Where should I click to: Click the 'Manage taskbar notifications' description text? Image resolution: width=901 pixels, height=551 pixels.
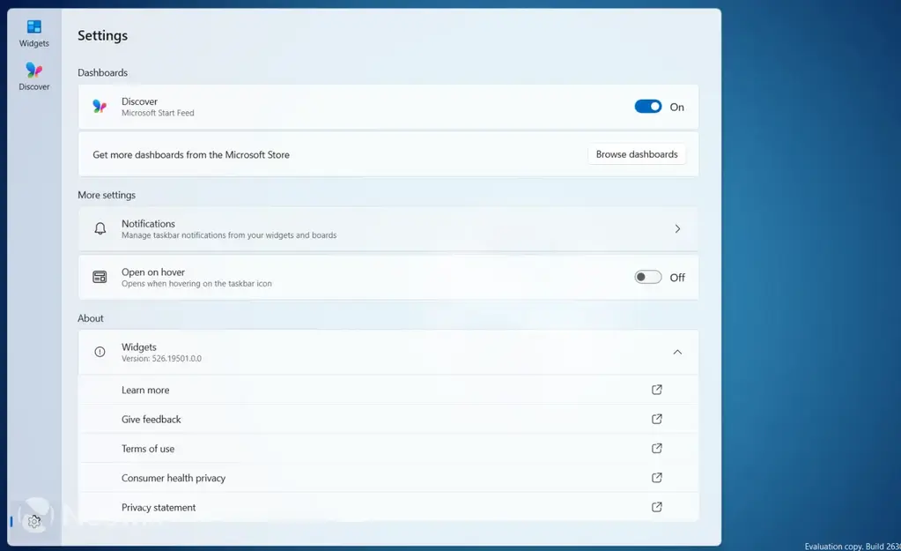coord(229,235)
